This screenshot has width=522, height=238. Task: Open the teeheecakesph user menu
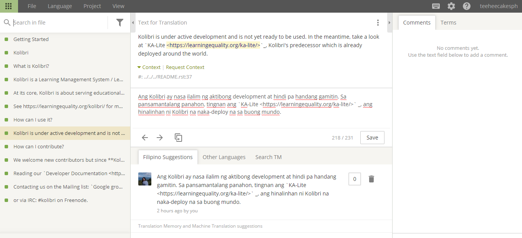coord(499,6)
